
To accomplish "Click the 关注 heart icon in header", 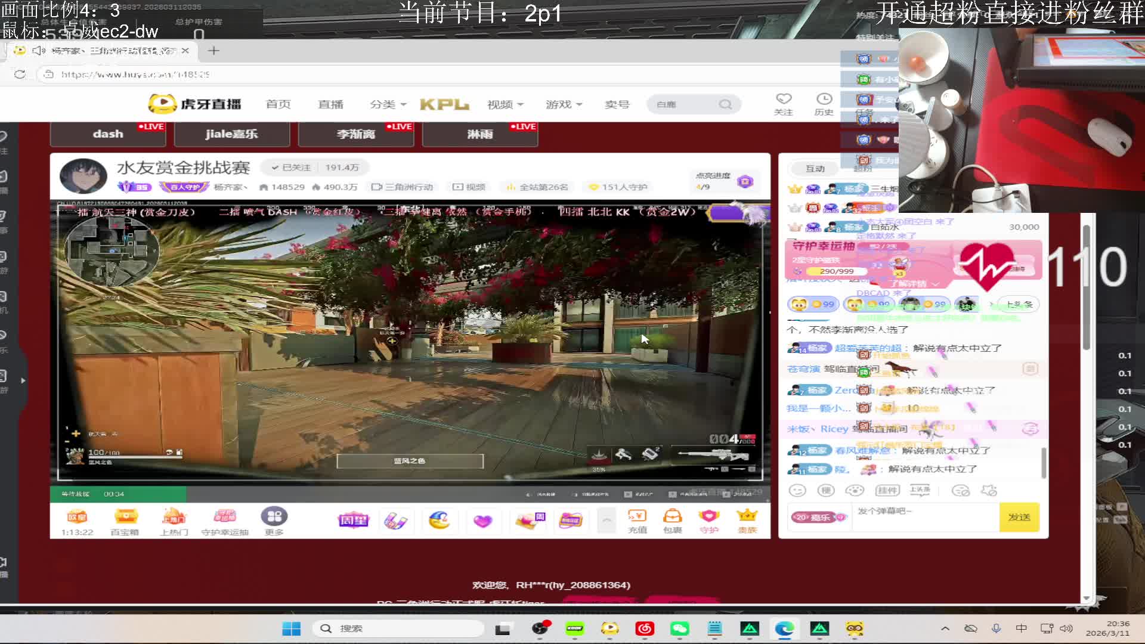I will click(x=783, y=100).
